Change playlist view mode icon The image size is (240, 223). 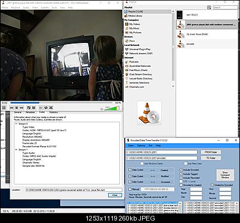pos(209,7)
